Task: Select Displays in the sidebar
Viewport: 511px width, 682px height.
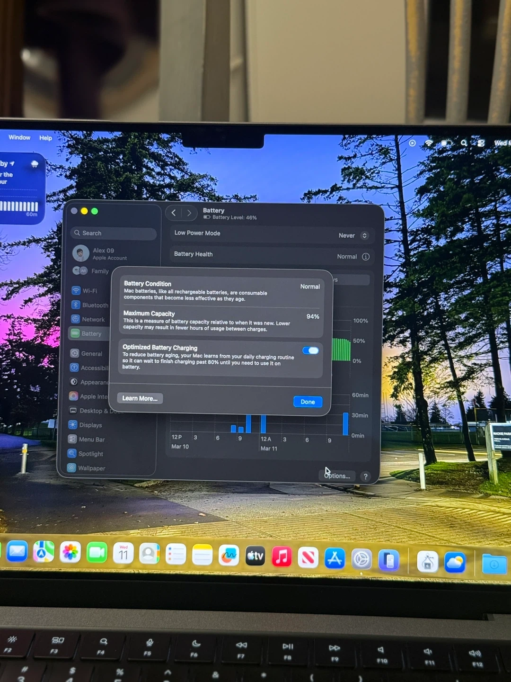Action: coord(90,425)
